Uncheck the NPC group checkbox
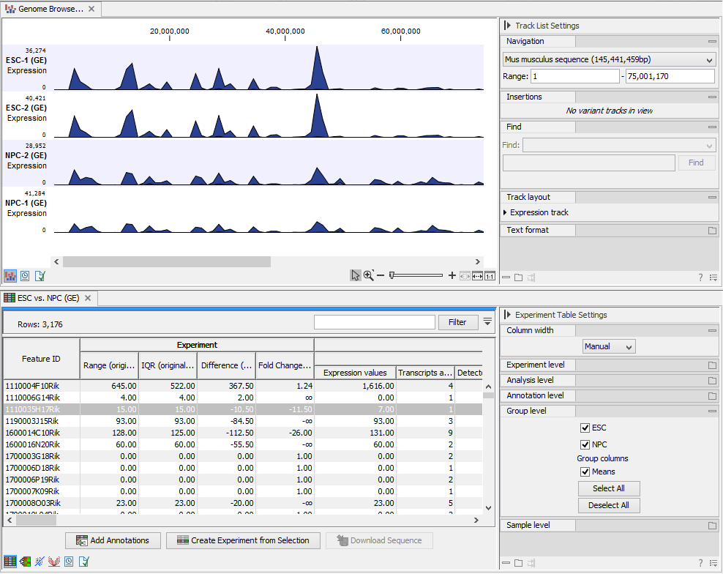 [585, 444]
